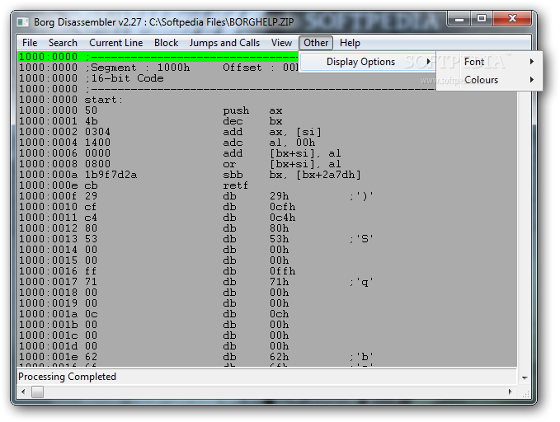Select Display Options menu entry

coord(367,62)
